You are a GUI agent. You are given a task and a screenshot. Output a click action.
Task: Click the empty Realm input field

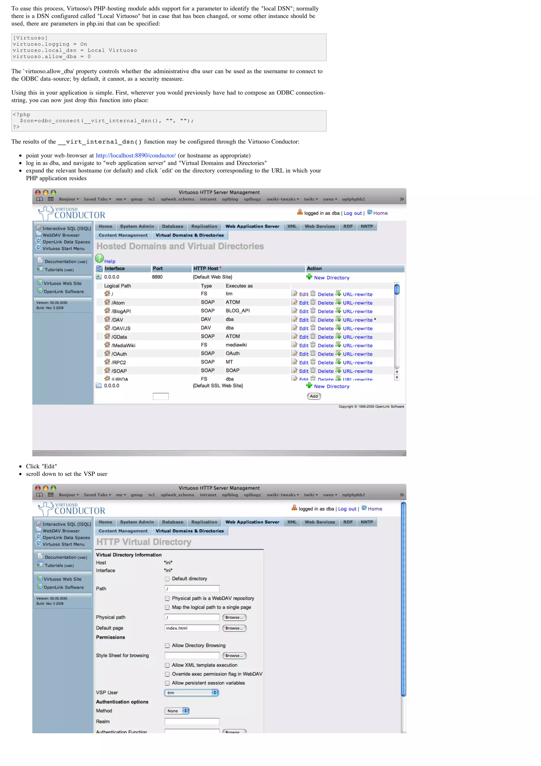(192, 722)
